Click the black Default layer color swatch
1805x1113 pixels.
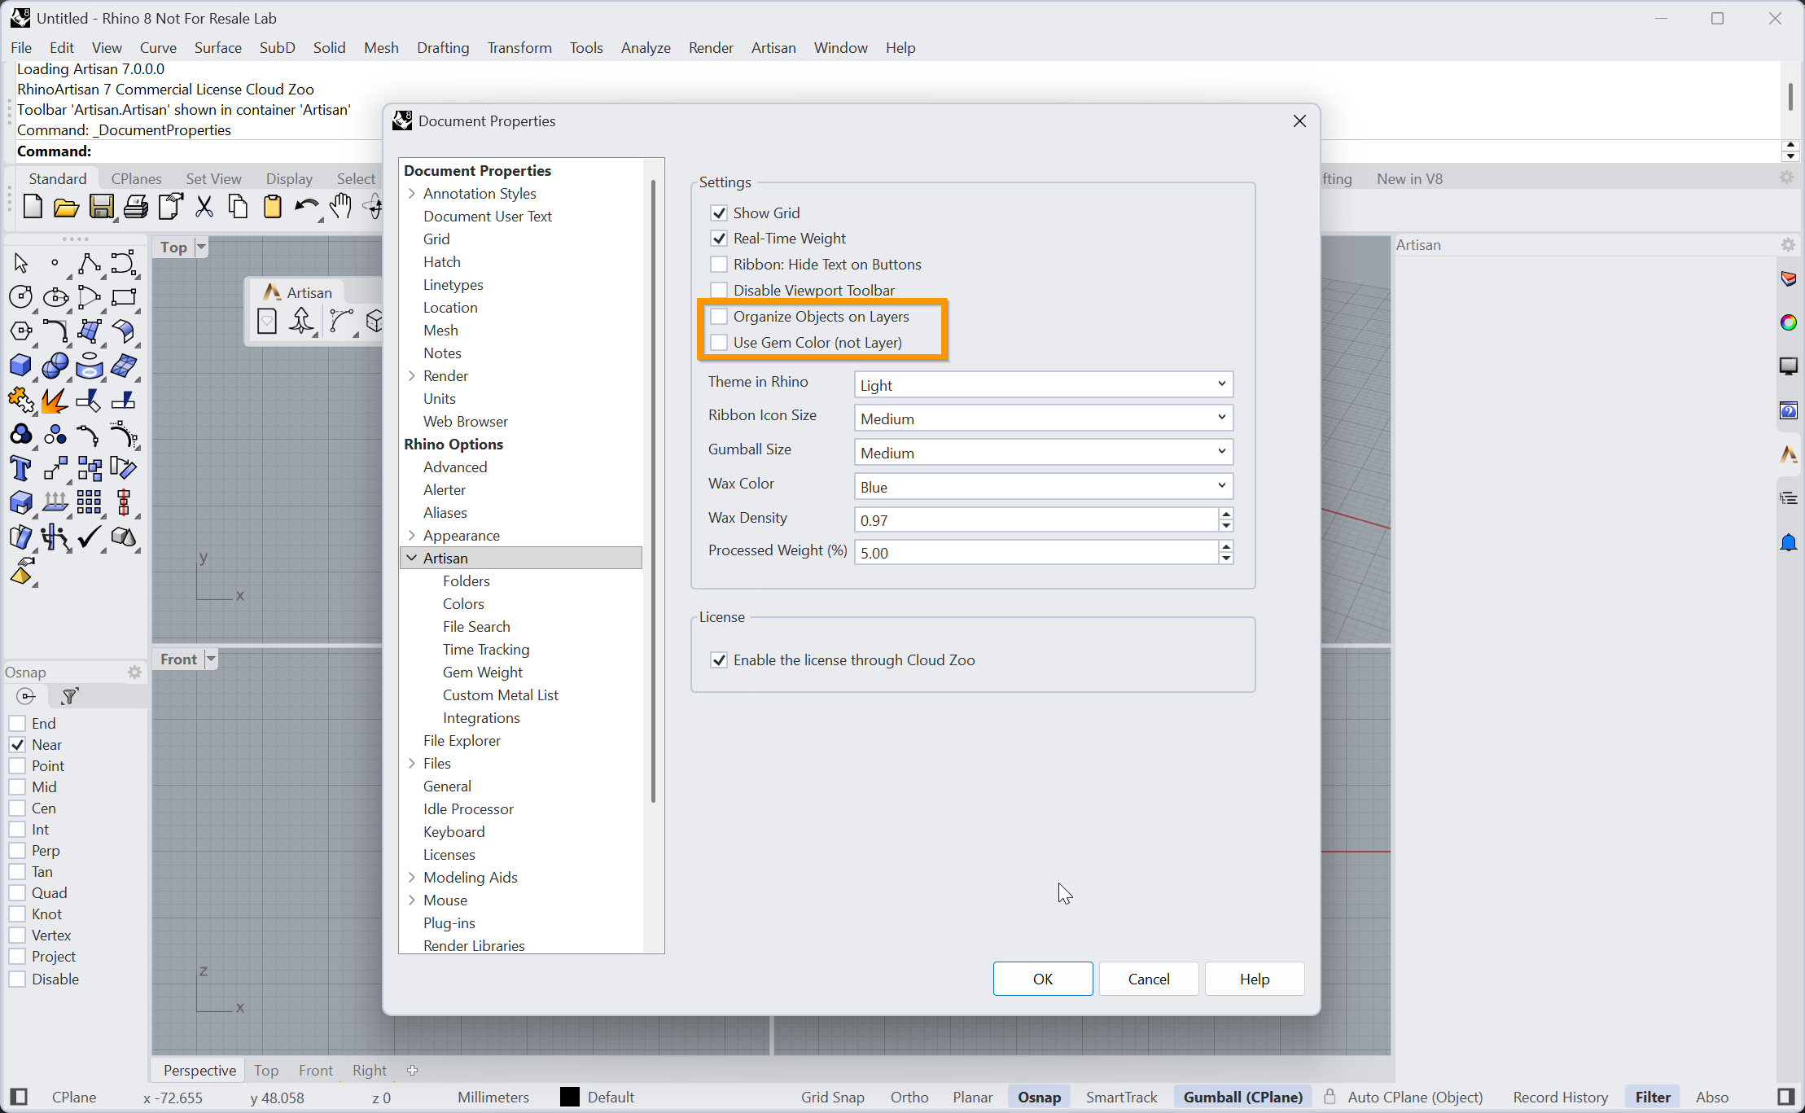pyautogui.click(x=570, y=1098)
